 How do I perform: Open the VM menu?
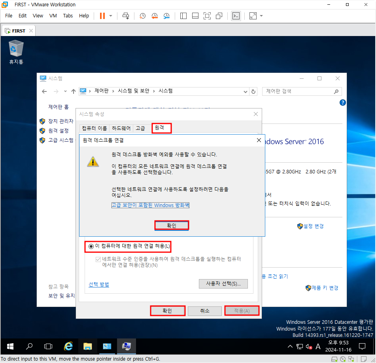[x=53, y=15]
